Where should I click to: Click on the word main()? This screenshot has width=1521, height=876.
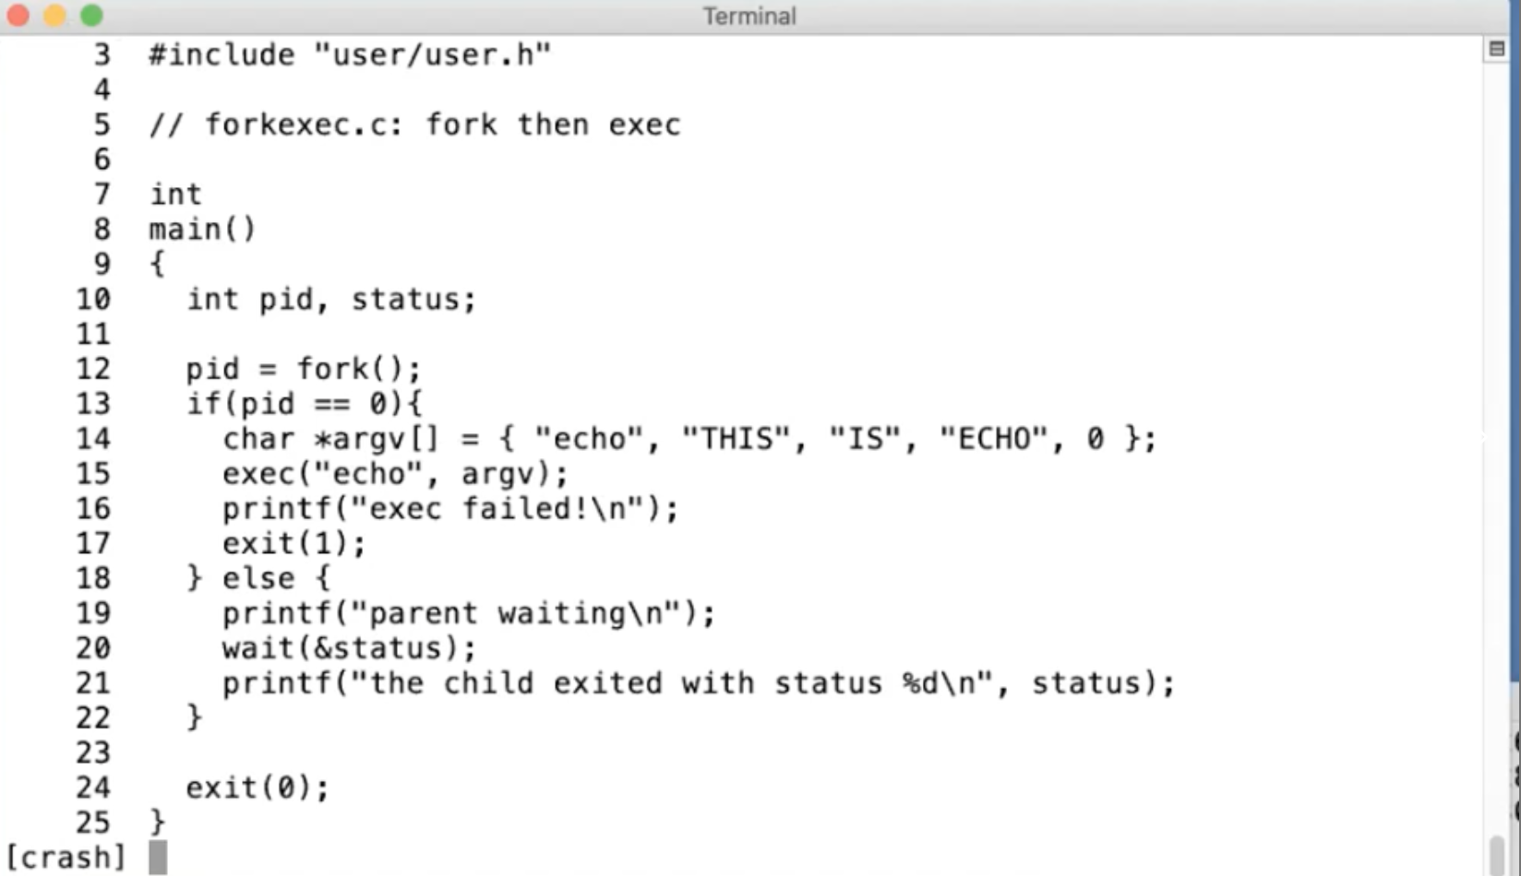pos(202,229)
